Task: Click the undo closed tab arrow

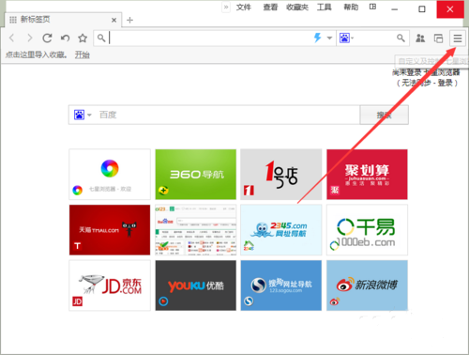Action: click(x=65, y=39)
